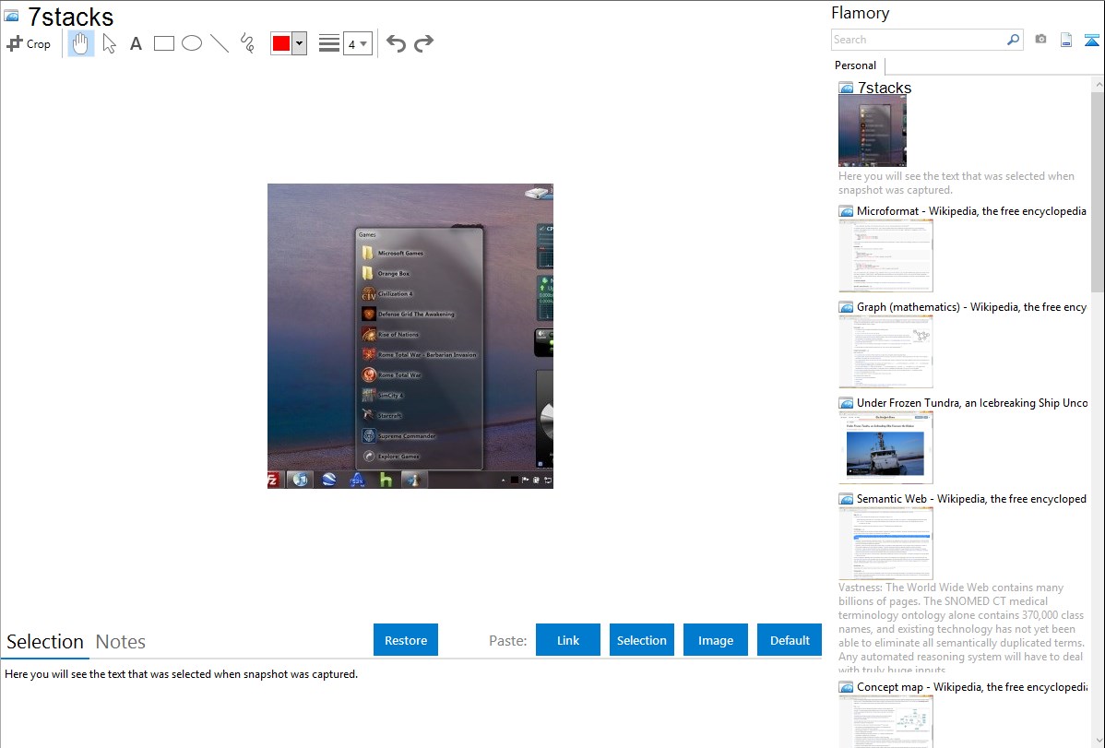Pick the ellipse shape tool
Screen dimensions: 1105x748
coord(192,43)
